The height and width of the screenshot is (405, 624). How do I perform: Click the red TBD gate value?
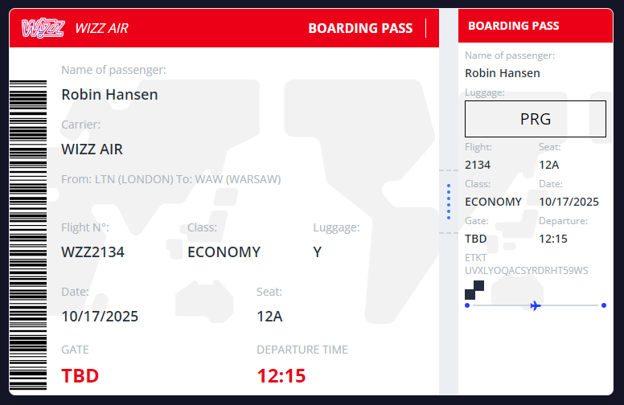point(80,375)
